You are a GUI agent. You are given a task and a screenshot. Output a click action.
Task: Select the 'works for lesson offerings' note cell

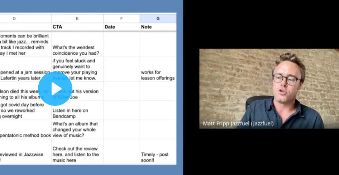[158, 75]
